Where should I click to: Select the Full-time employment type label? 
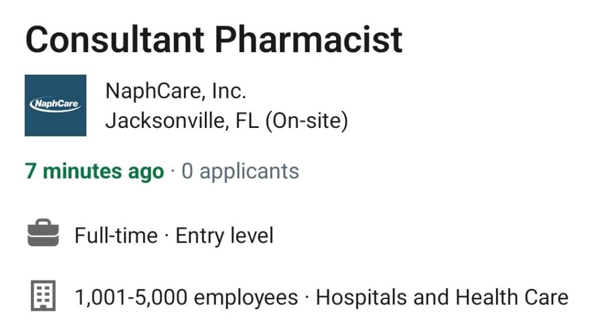(x=116, y=236)
